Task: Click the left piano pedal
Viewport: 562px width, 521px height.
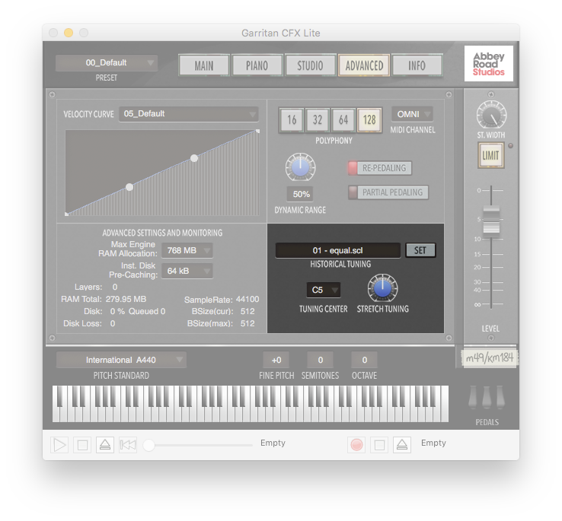Action: click(473, 398)
